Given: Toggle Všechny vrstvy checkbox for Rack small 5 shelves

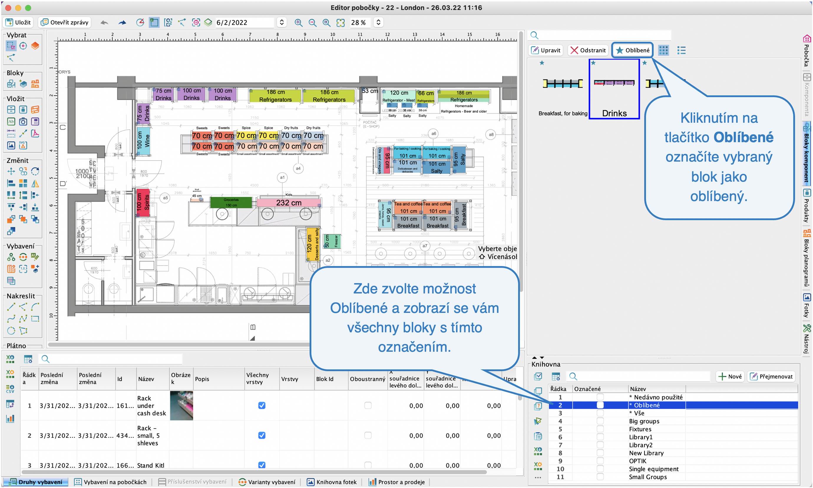Looking at the screenshot, I should click(x=262, y=435).
